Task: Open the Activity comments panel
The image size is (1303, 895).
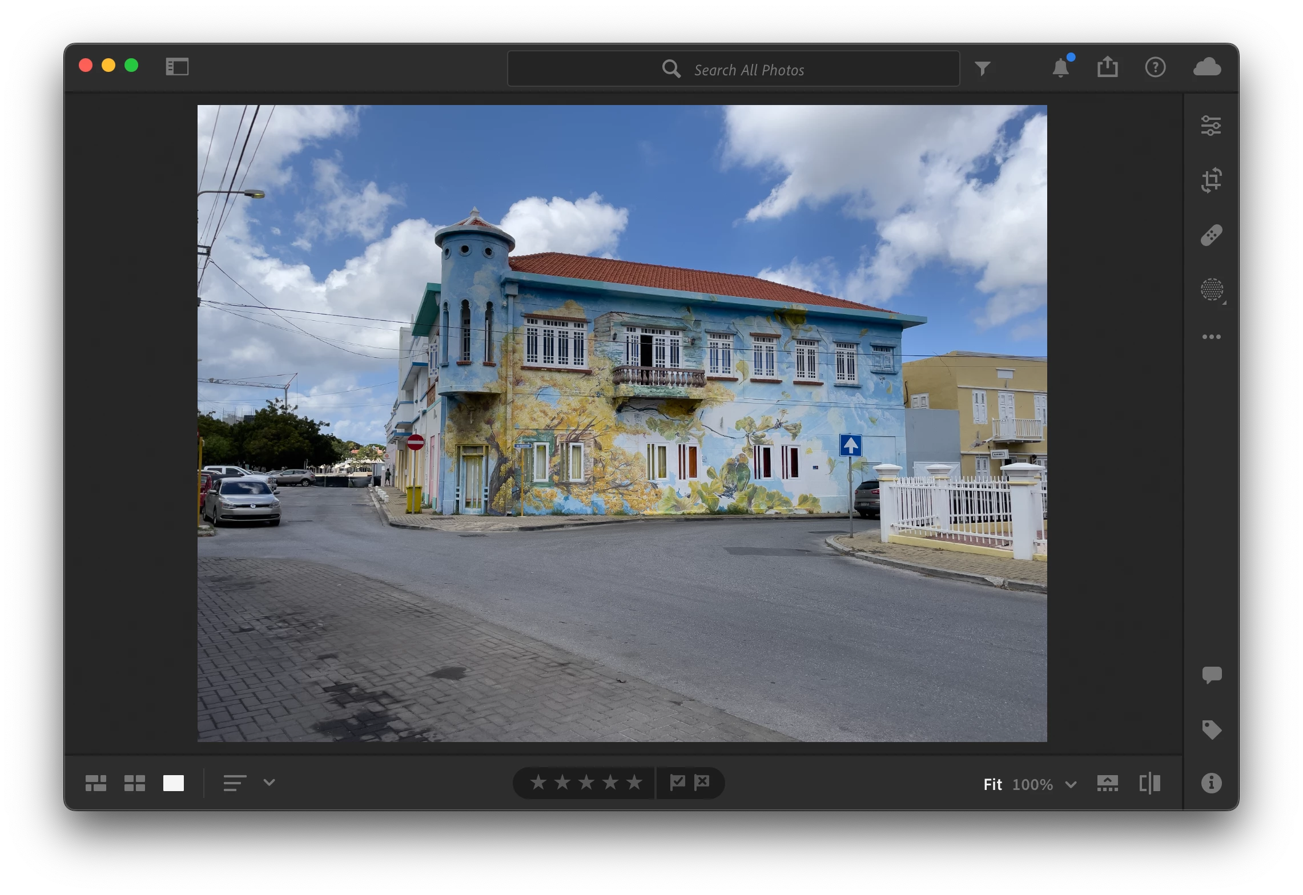Action: (x=1211, y=675)
